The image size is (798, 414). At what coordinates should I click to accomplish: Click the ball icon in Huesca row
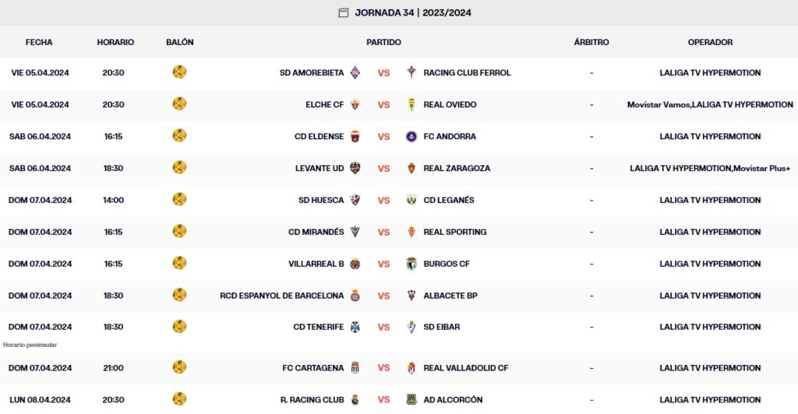tap(179, 200)
